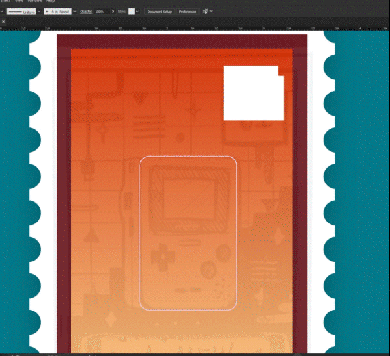Select the white square shape on artboard
The height and width of the screenshot is (356, 390).
(253, 93)
